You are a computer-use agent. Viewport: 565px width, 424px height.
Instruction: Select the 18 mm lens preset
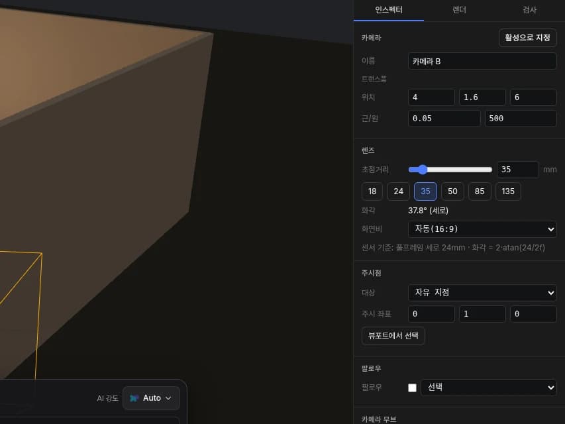(x=372, y=191)
